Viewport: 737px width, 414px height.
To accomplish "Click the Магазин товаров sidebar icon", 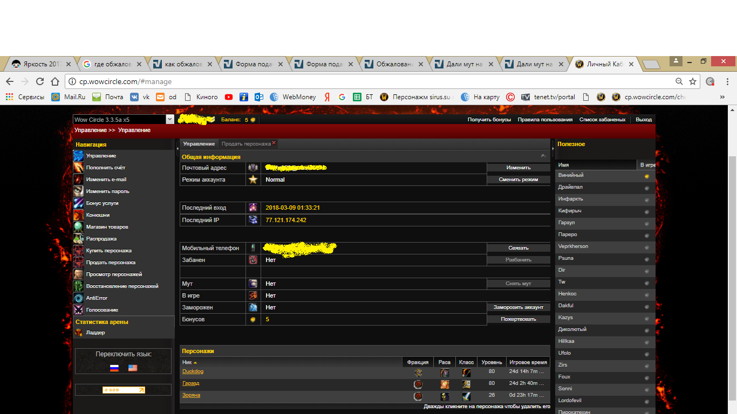I will coord(79,227).
